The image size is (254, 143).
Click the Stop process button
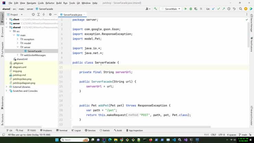tap(201, 9)
